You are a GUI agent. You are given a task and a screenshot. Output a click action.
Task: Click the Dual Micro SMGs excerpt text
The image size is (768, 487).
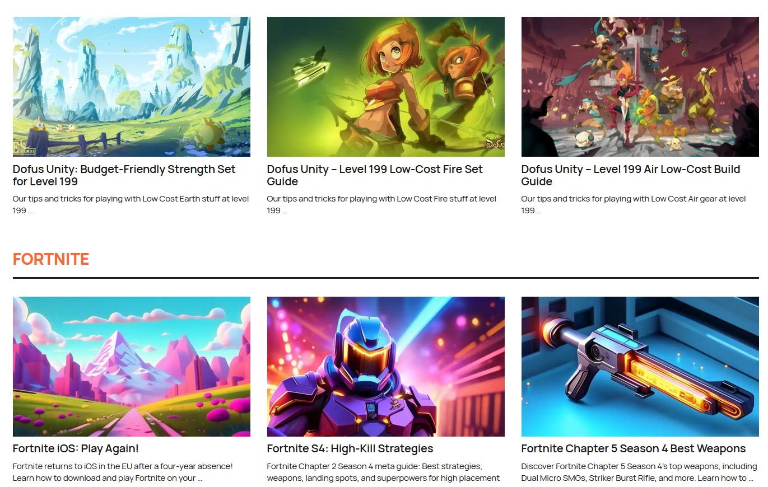coord(639,472)
